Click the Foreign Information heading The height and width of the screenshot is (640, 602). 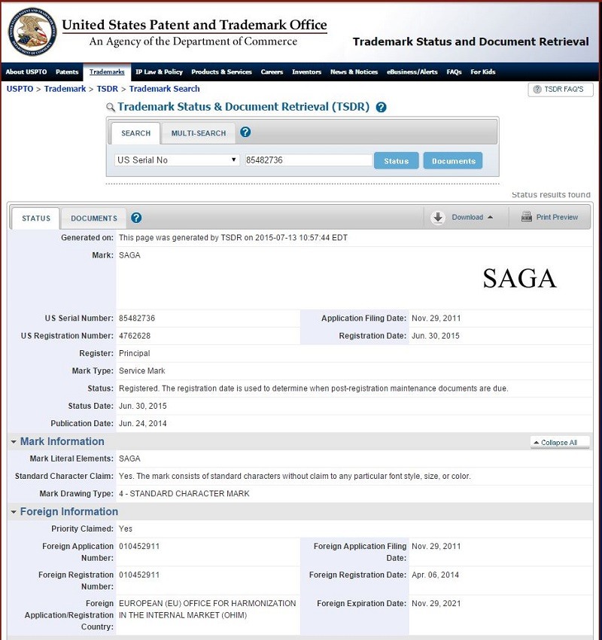tap(69, 512)
